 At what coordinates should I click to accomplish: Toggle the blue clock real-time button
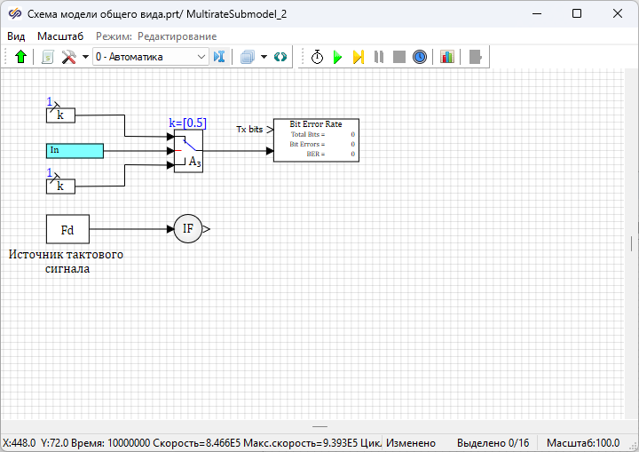[420, 57]
